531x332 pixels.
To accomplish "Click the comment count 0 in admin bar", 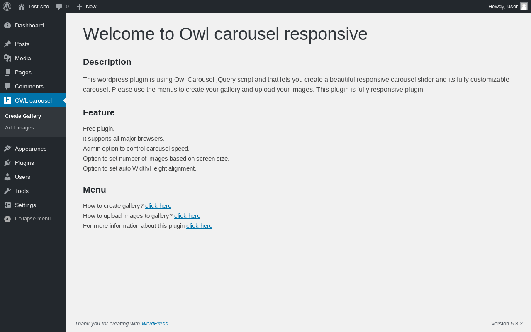I will tap(67, 7).
